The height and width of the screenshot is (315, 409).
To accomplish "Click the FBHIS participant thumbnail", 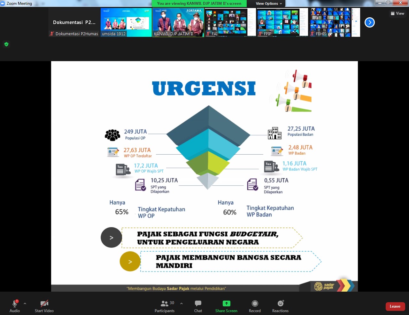I will pyautogui.click(x=335, y=22).
